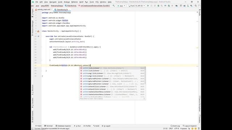The image size is (232, 130).
Task: Open the Pixel 2 XL API 30 device dropdown
Action: [x=136, y=6]
